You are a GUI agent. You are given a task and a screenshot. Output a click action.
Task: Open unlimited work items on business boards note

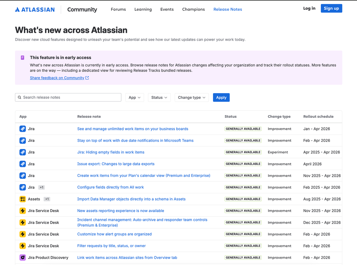[133, 129]
